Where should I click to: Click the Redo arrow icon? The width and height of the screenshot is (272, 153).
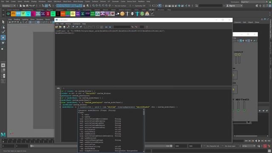tap(34, 6)
